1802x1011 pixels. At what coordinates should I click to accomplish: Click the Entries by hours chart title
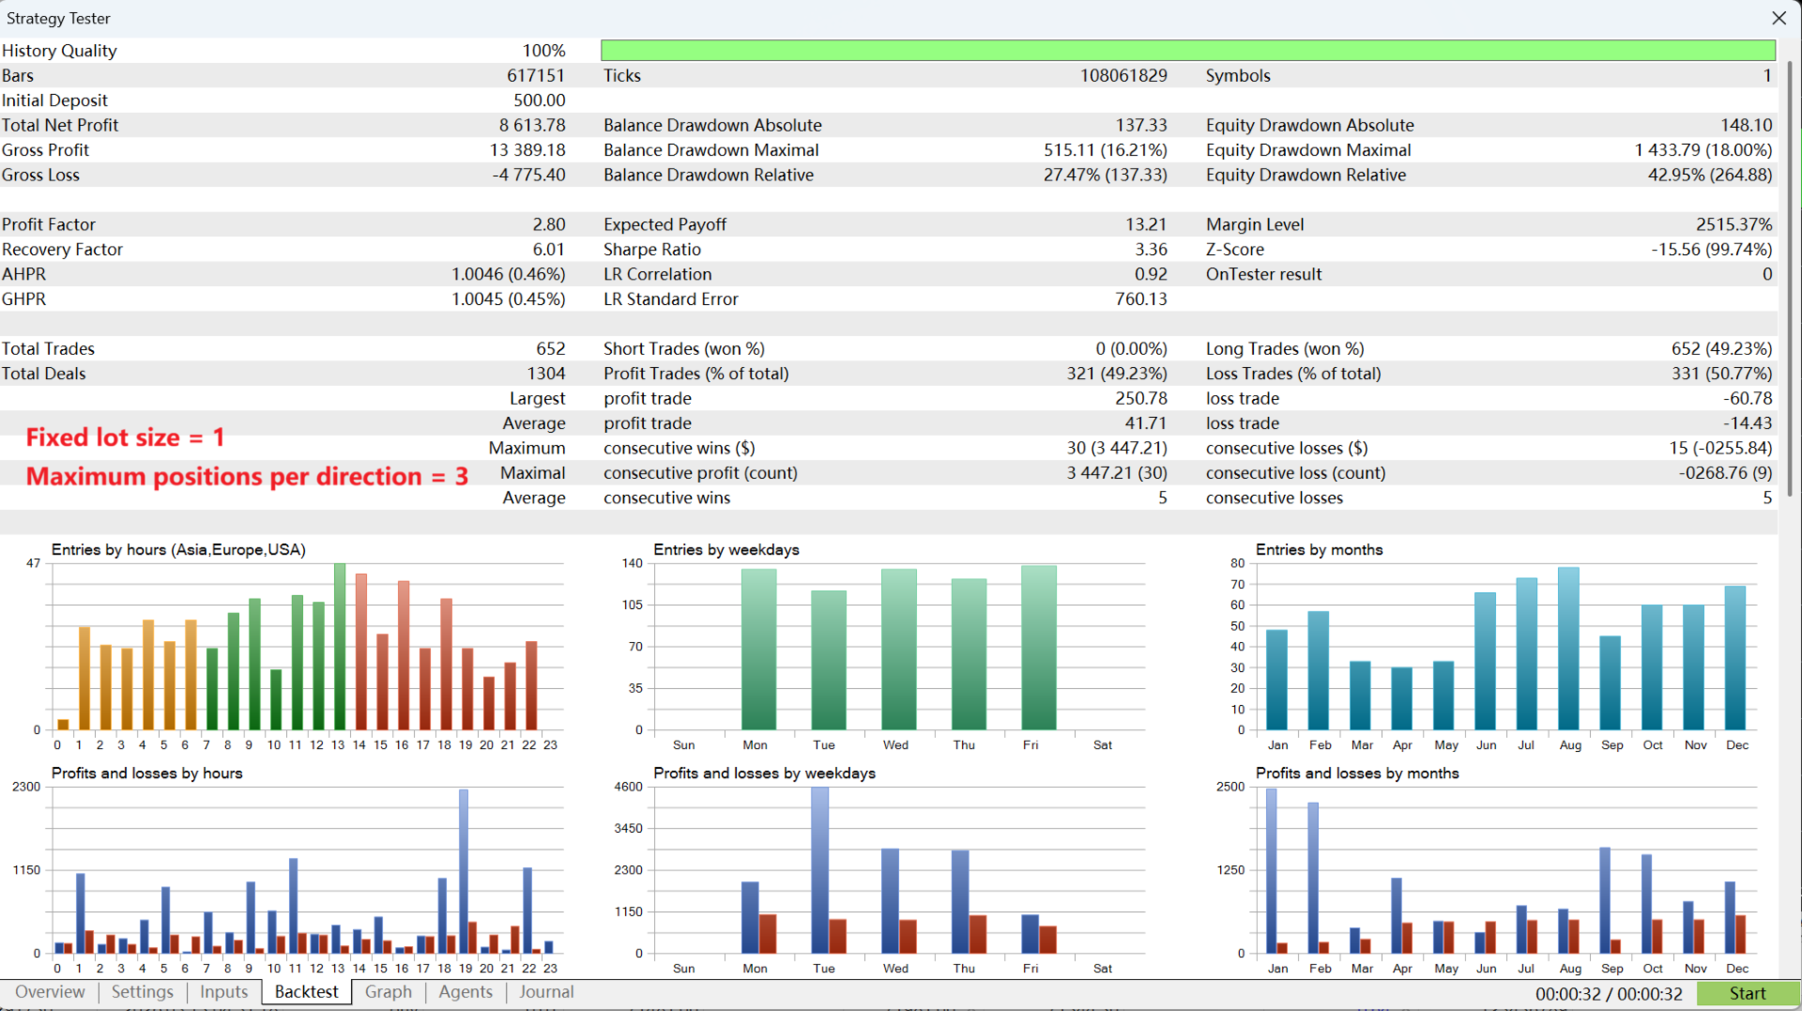178,550
